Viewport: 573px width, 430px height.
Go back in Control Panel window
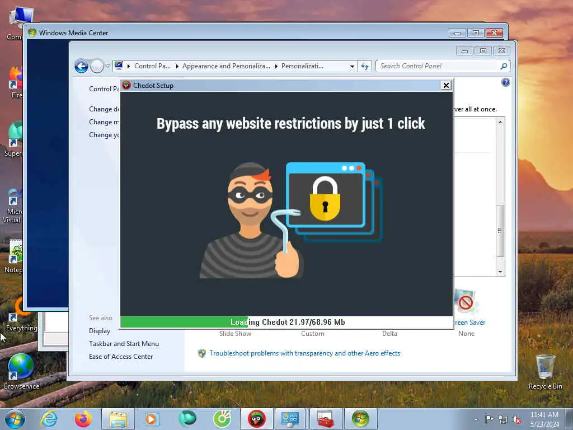coord(81,66)
